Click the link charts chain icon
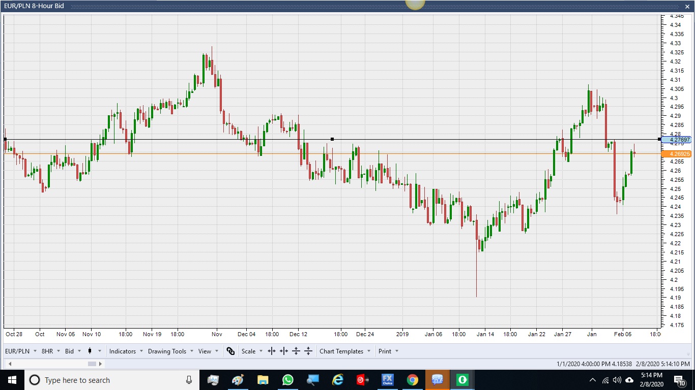This screenshot has width=695, height=390. [230, 351]
